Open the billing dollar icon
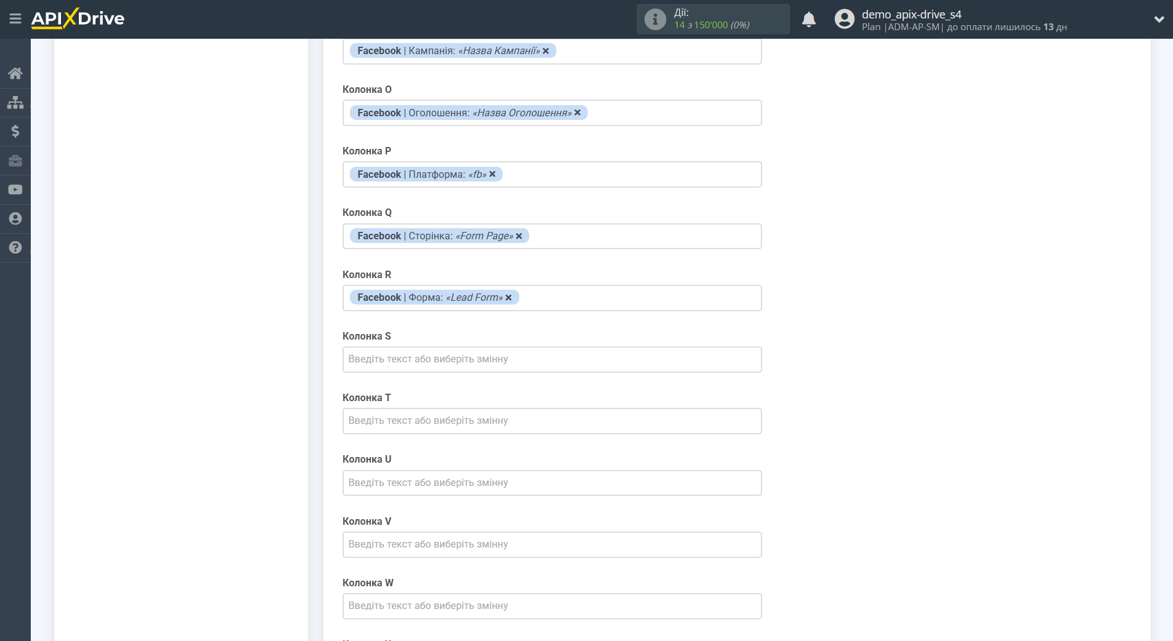 tap(15, 131)
